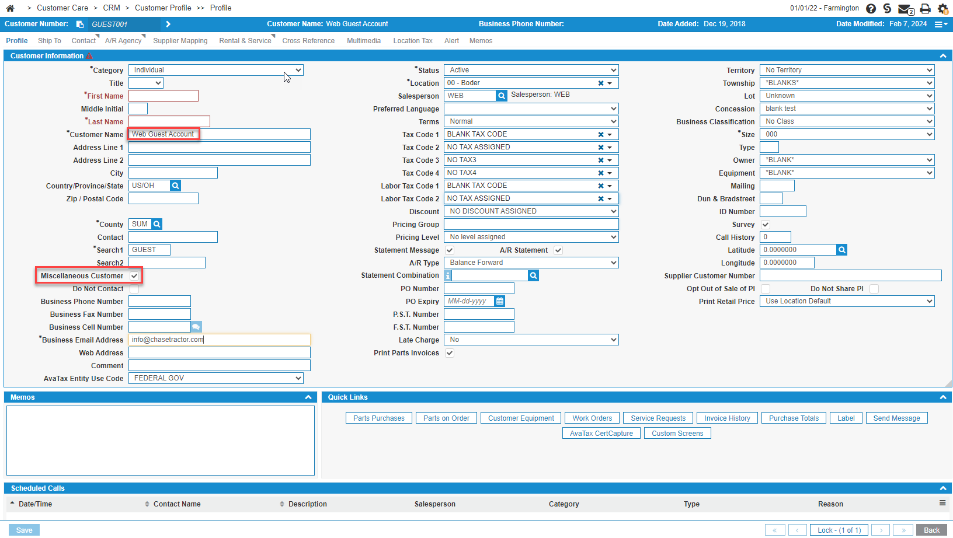
Task: Search for a Salesperson using magnifier icon
Action: pyautogui.click(x=501, y=96)
